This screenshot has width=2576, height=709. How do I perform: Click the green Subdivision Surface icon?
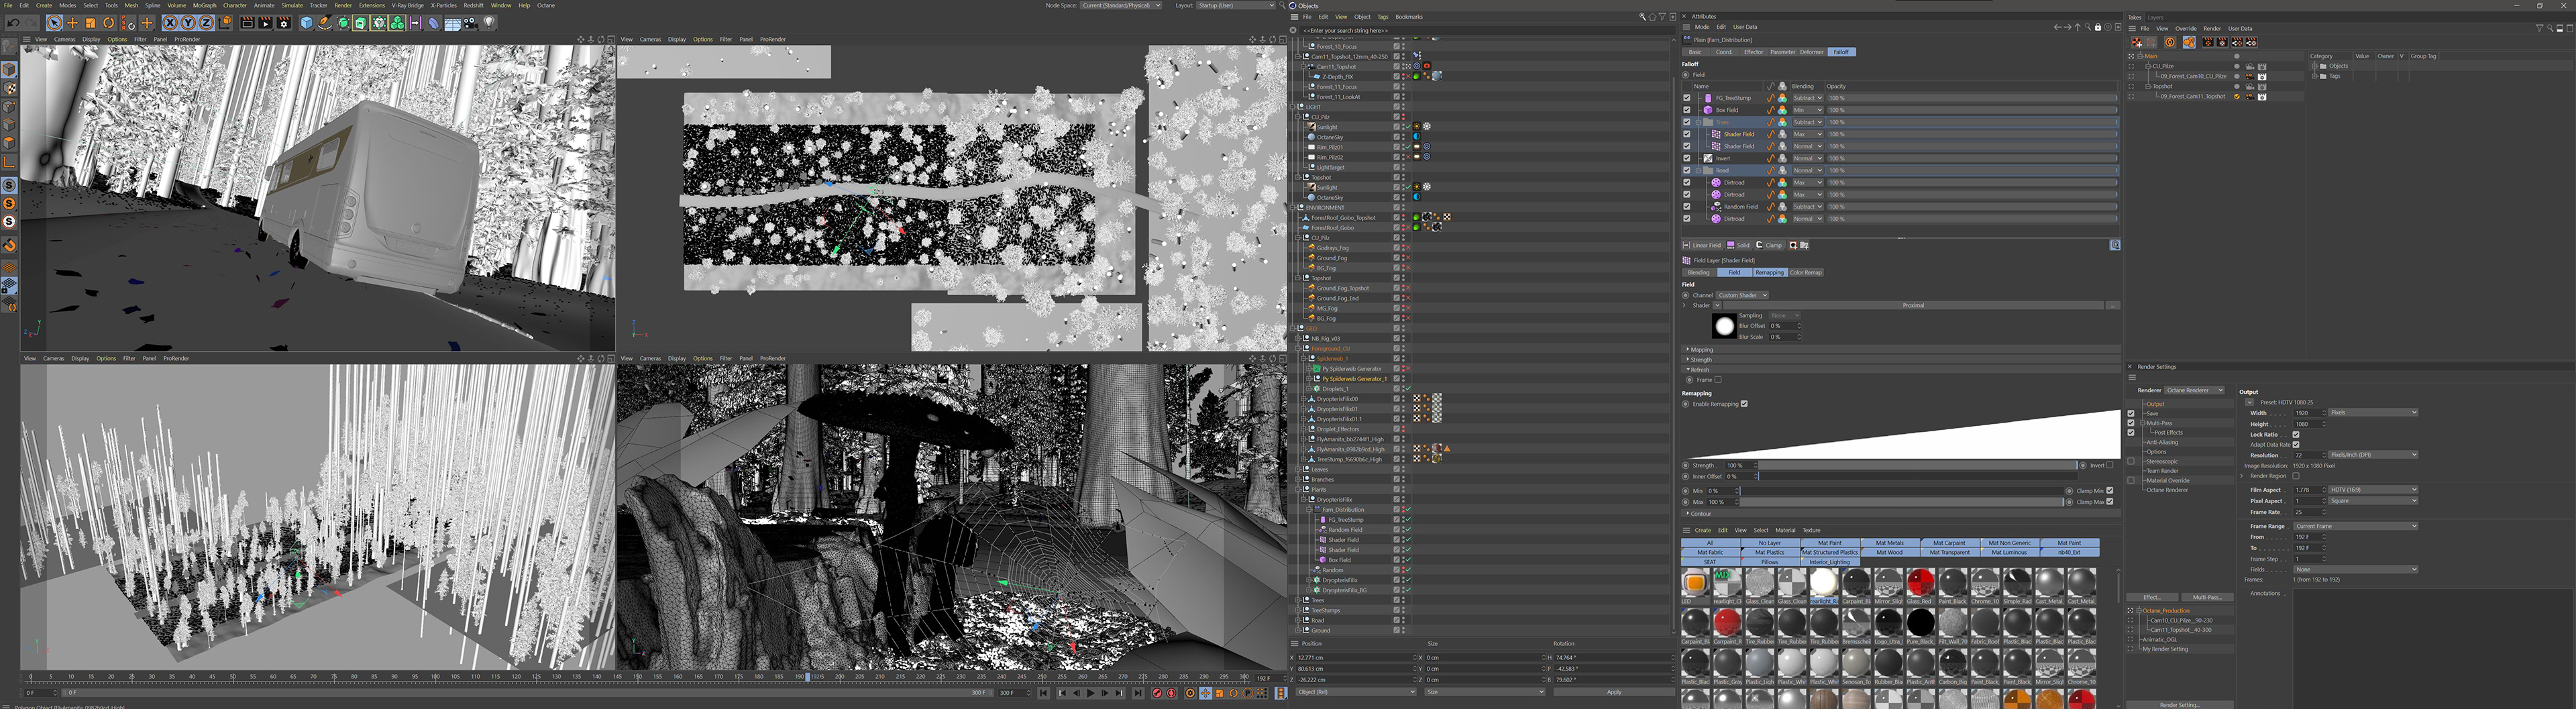[x=343, y=23]
